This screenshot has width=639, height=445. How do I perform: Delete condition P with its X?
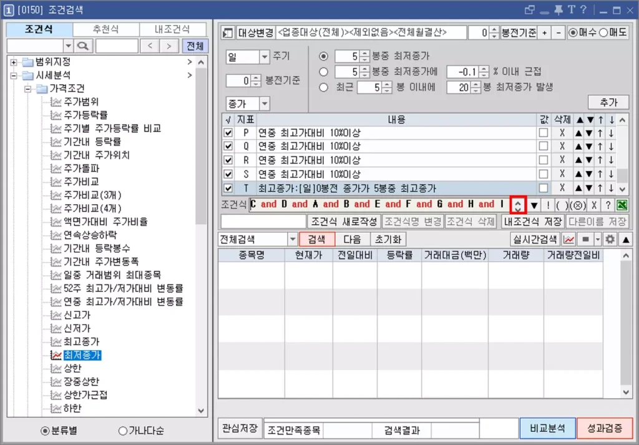pos(562,133)
